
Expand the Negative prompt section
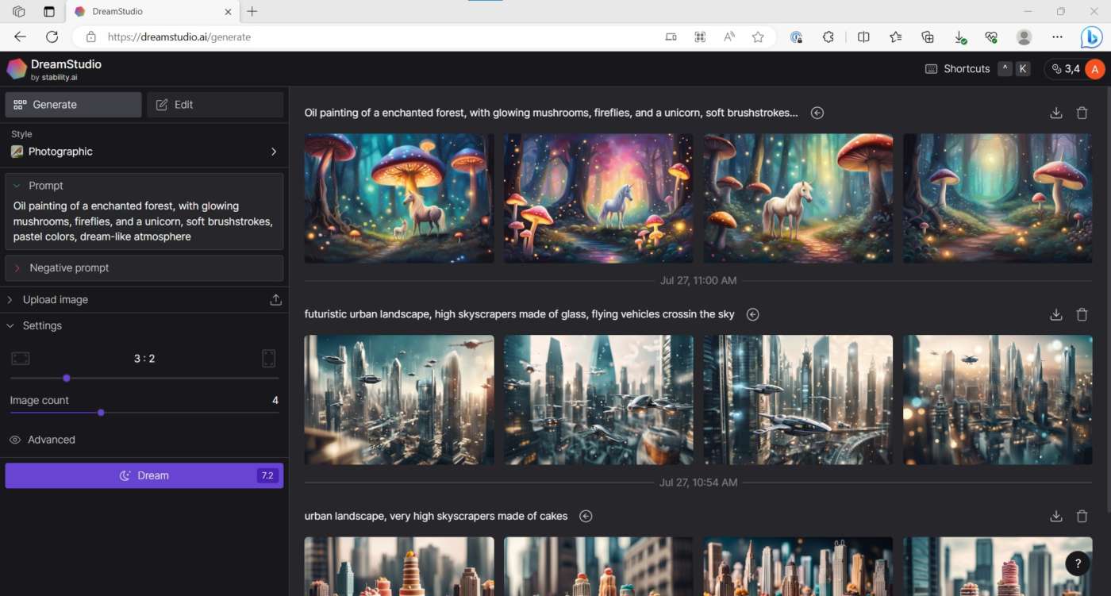17,268
